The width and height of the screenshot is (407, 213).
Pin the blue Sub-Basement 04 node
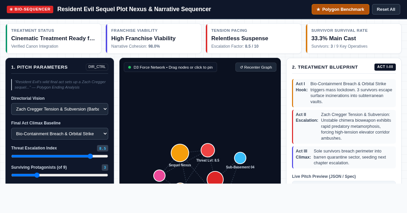(x=240, y=158)
